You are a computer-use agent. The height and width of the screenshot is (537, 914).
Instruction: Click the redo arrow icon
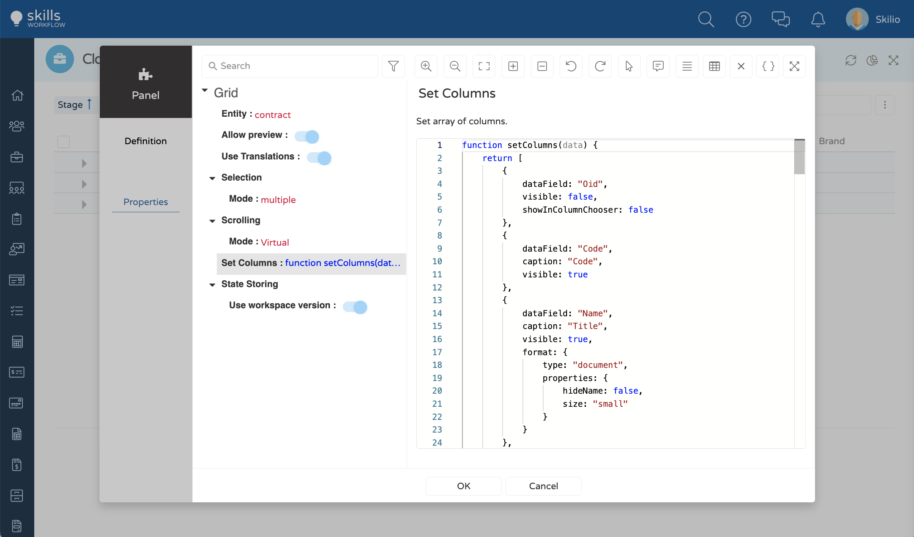coord(600,66)
